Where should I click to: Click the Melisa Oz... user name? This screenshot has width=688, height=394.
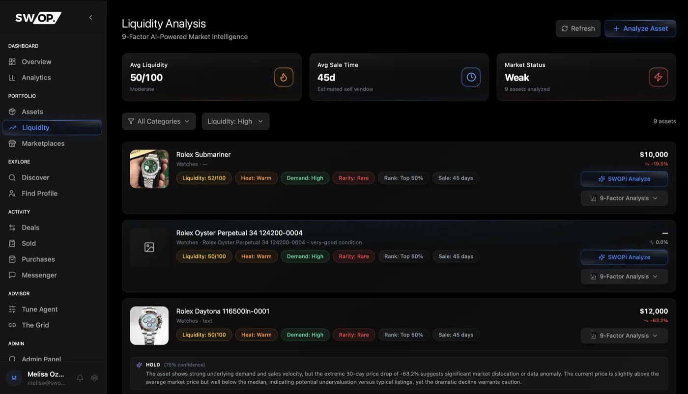46,374
